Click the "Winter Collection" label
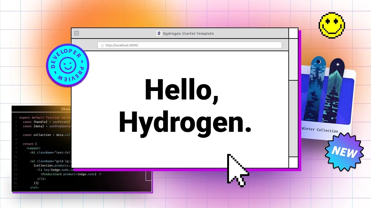 [x=320, y=130]
